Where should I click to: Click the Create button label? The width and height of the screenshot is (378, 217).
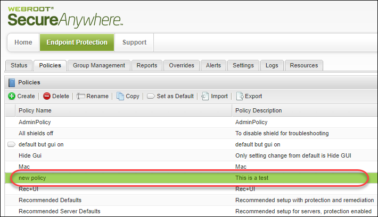pyautogui.click(x=26, y=96)
